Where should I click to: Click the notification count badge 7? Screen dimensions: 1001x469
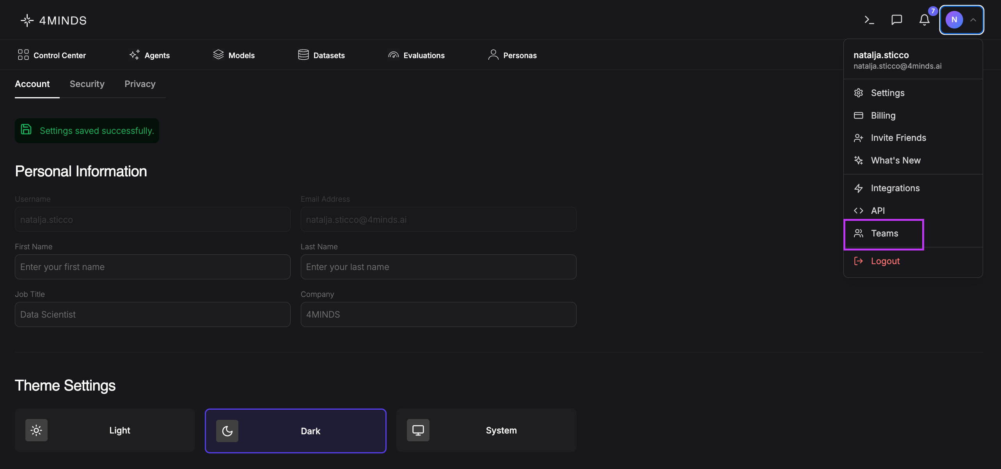(x=933, y=11)
